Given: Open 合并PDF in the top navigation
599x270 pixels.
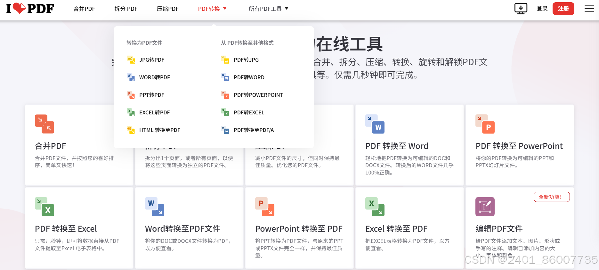Looking at the screenshot, I should pos(84,9).
